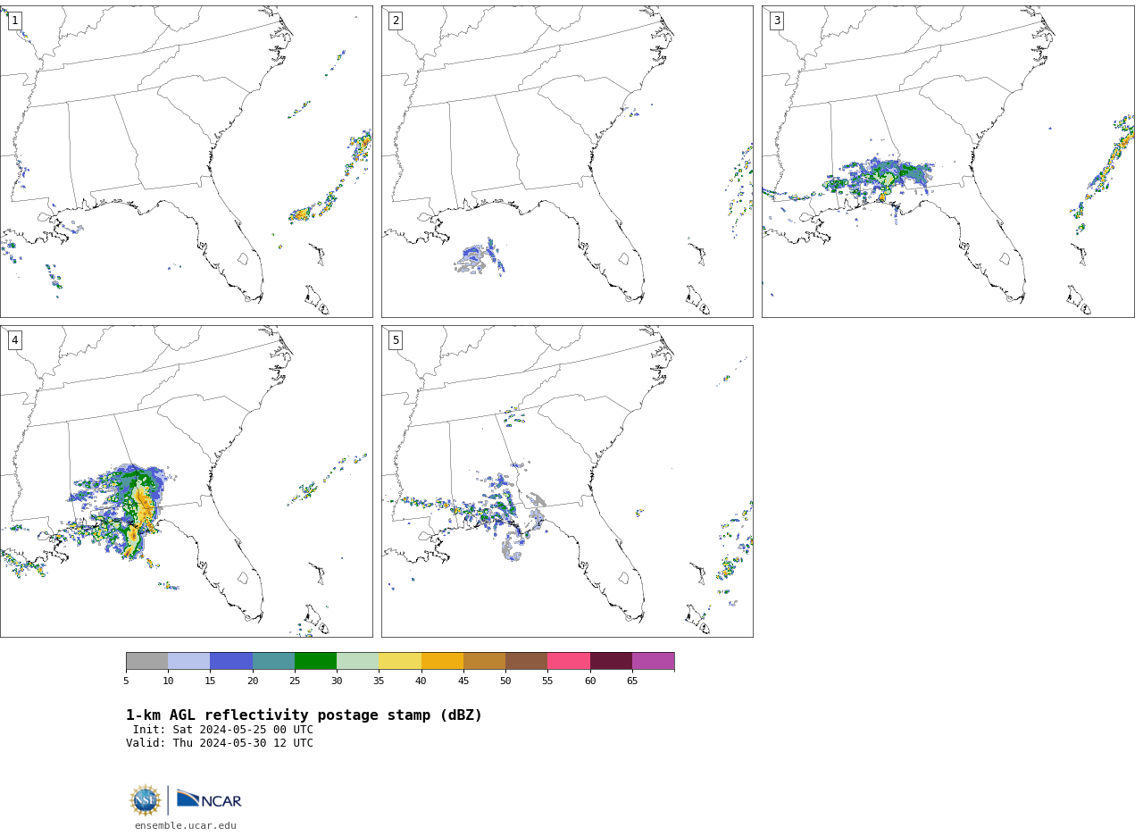Click the brown 50-55 dBZ swatch

[x=526, y=661]
